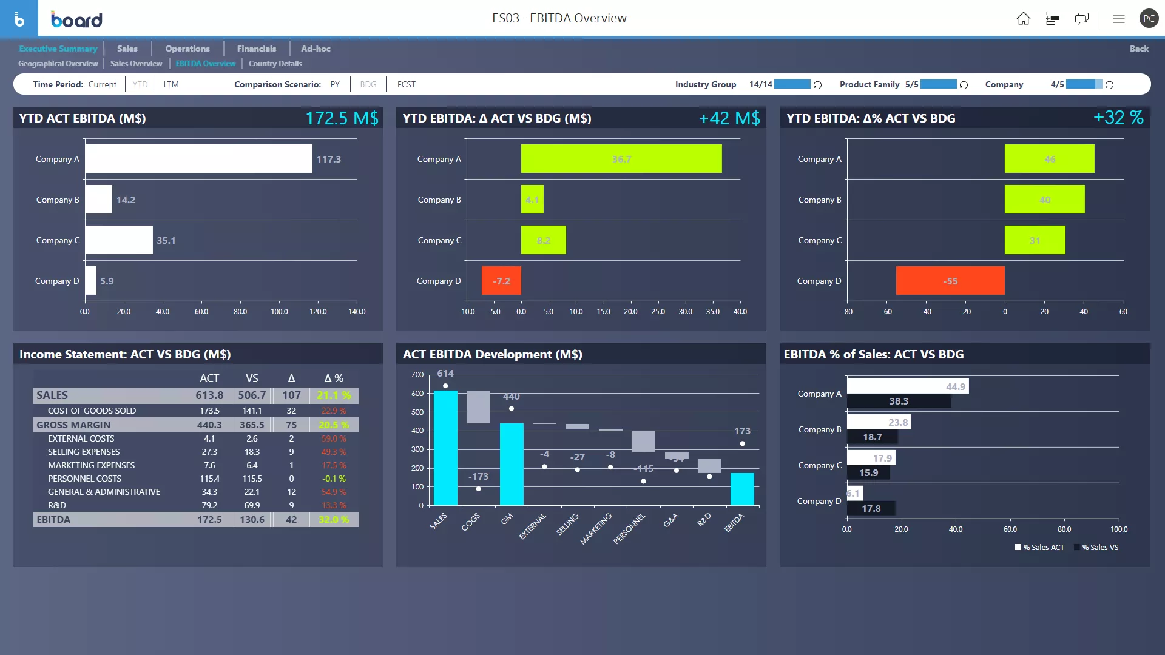Select the BDG comparison scenario
This screenshot has width=1165, height=655.
tap(368, 84)
